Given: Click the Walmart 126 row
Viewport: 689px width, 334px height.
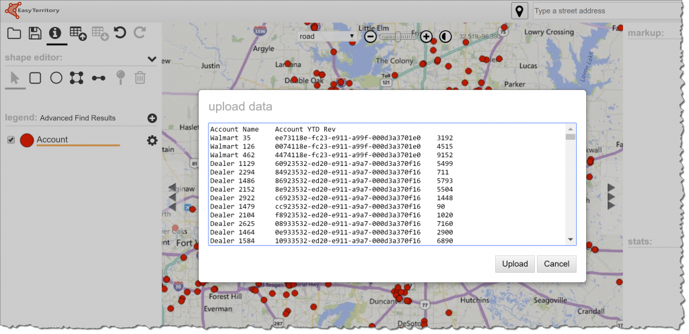Looking at the screenshot, I should point(331,147).
